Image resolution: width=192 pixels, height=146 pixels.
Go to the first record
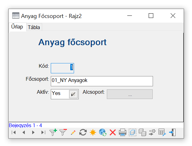click(14, 132)
